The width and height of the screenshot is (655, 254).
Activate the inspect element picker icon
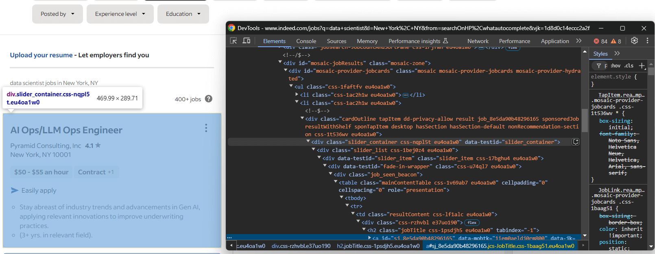[x=233, y=41]
